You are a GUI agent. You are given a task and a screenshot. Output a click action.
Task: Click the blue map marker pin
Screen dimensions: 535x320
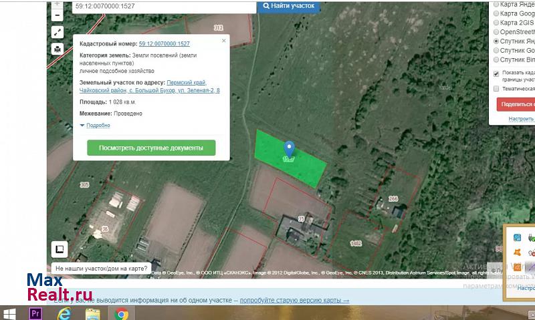tap(290, 150)
